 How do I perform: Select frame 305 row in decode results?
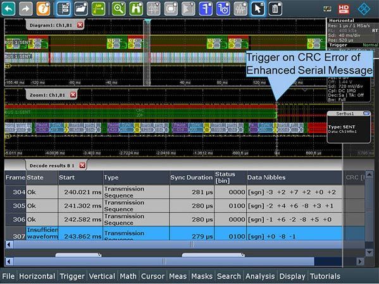(x=173, y=206)
